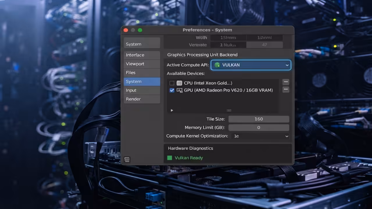Screen dimensions: 372x209
Task: Click the minus button beside the CPU row
Action: (286, 82)
